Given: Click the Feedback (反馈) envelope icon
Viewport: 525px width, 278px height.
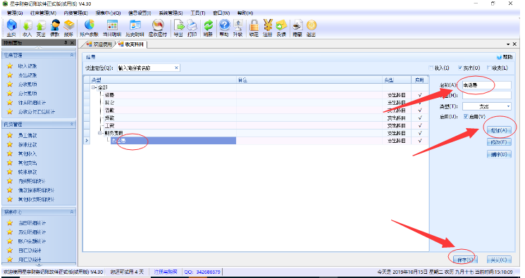Looking at the screenshot, I should [x=281, y=27].
